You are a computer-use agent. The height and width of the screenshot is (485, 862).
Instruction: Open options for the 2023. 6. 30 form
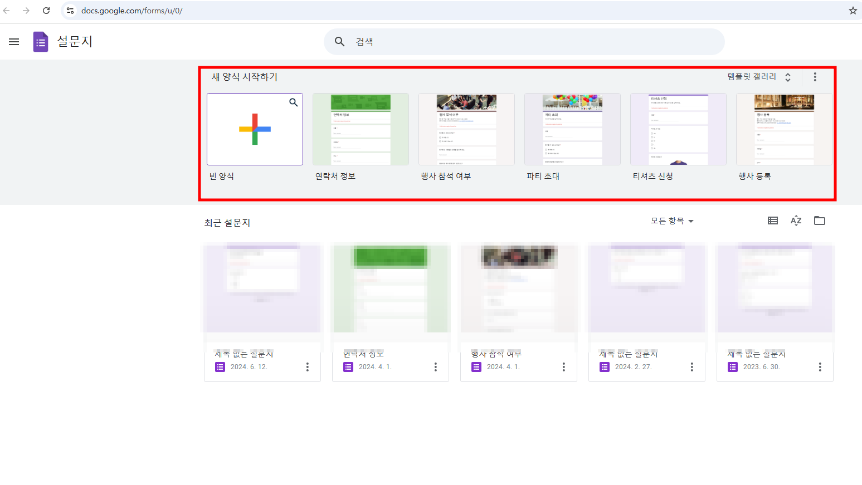point(820,366)
